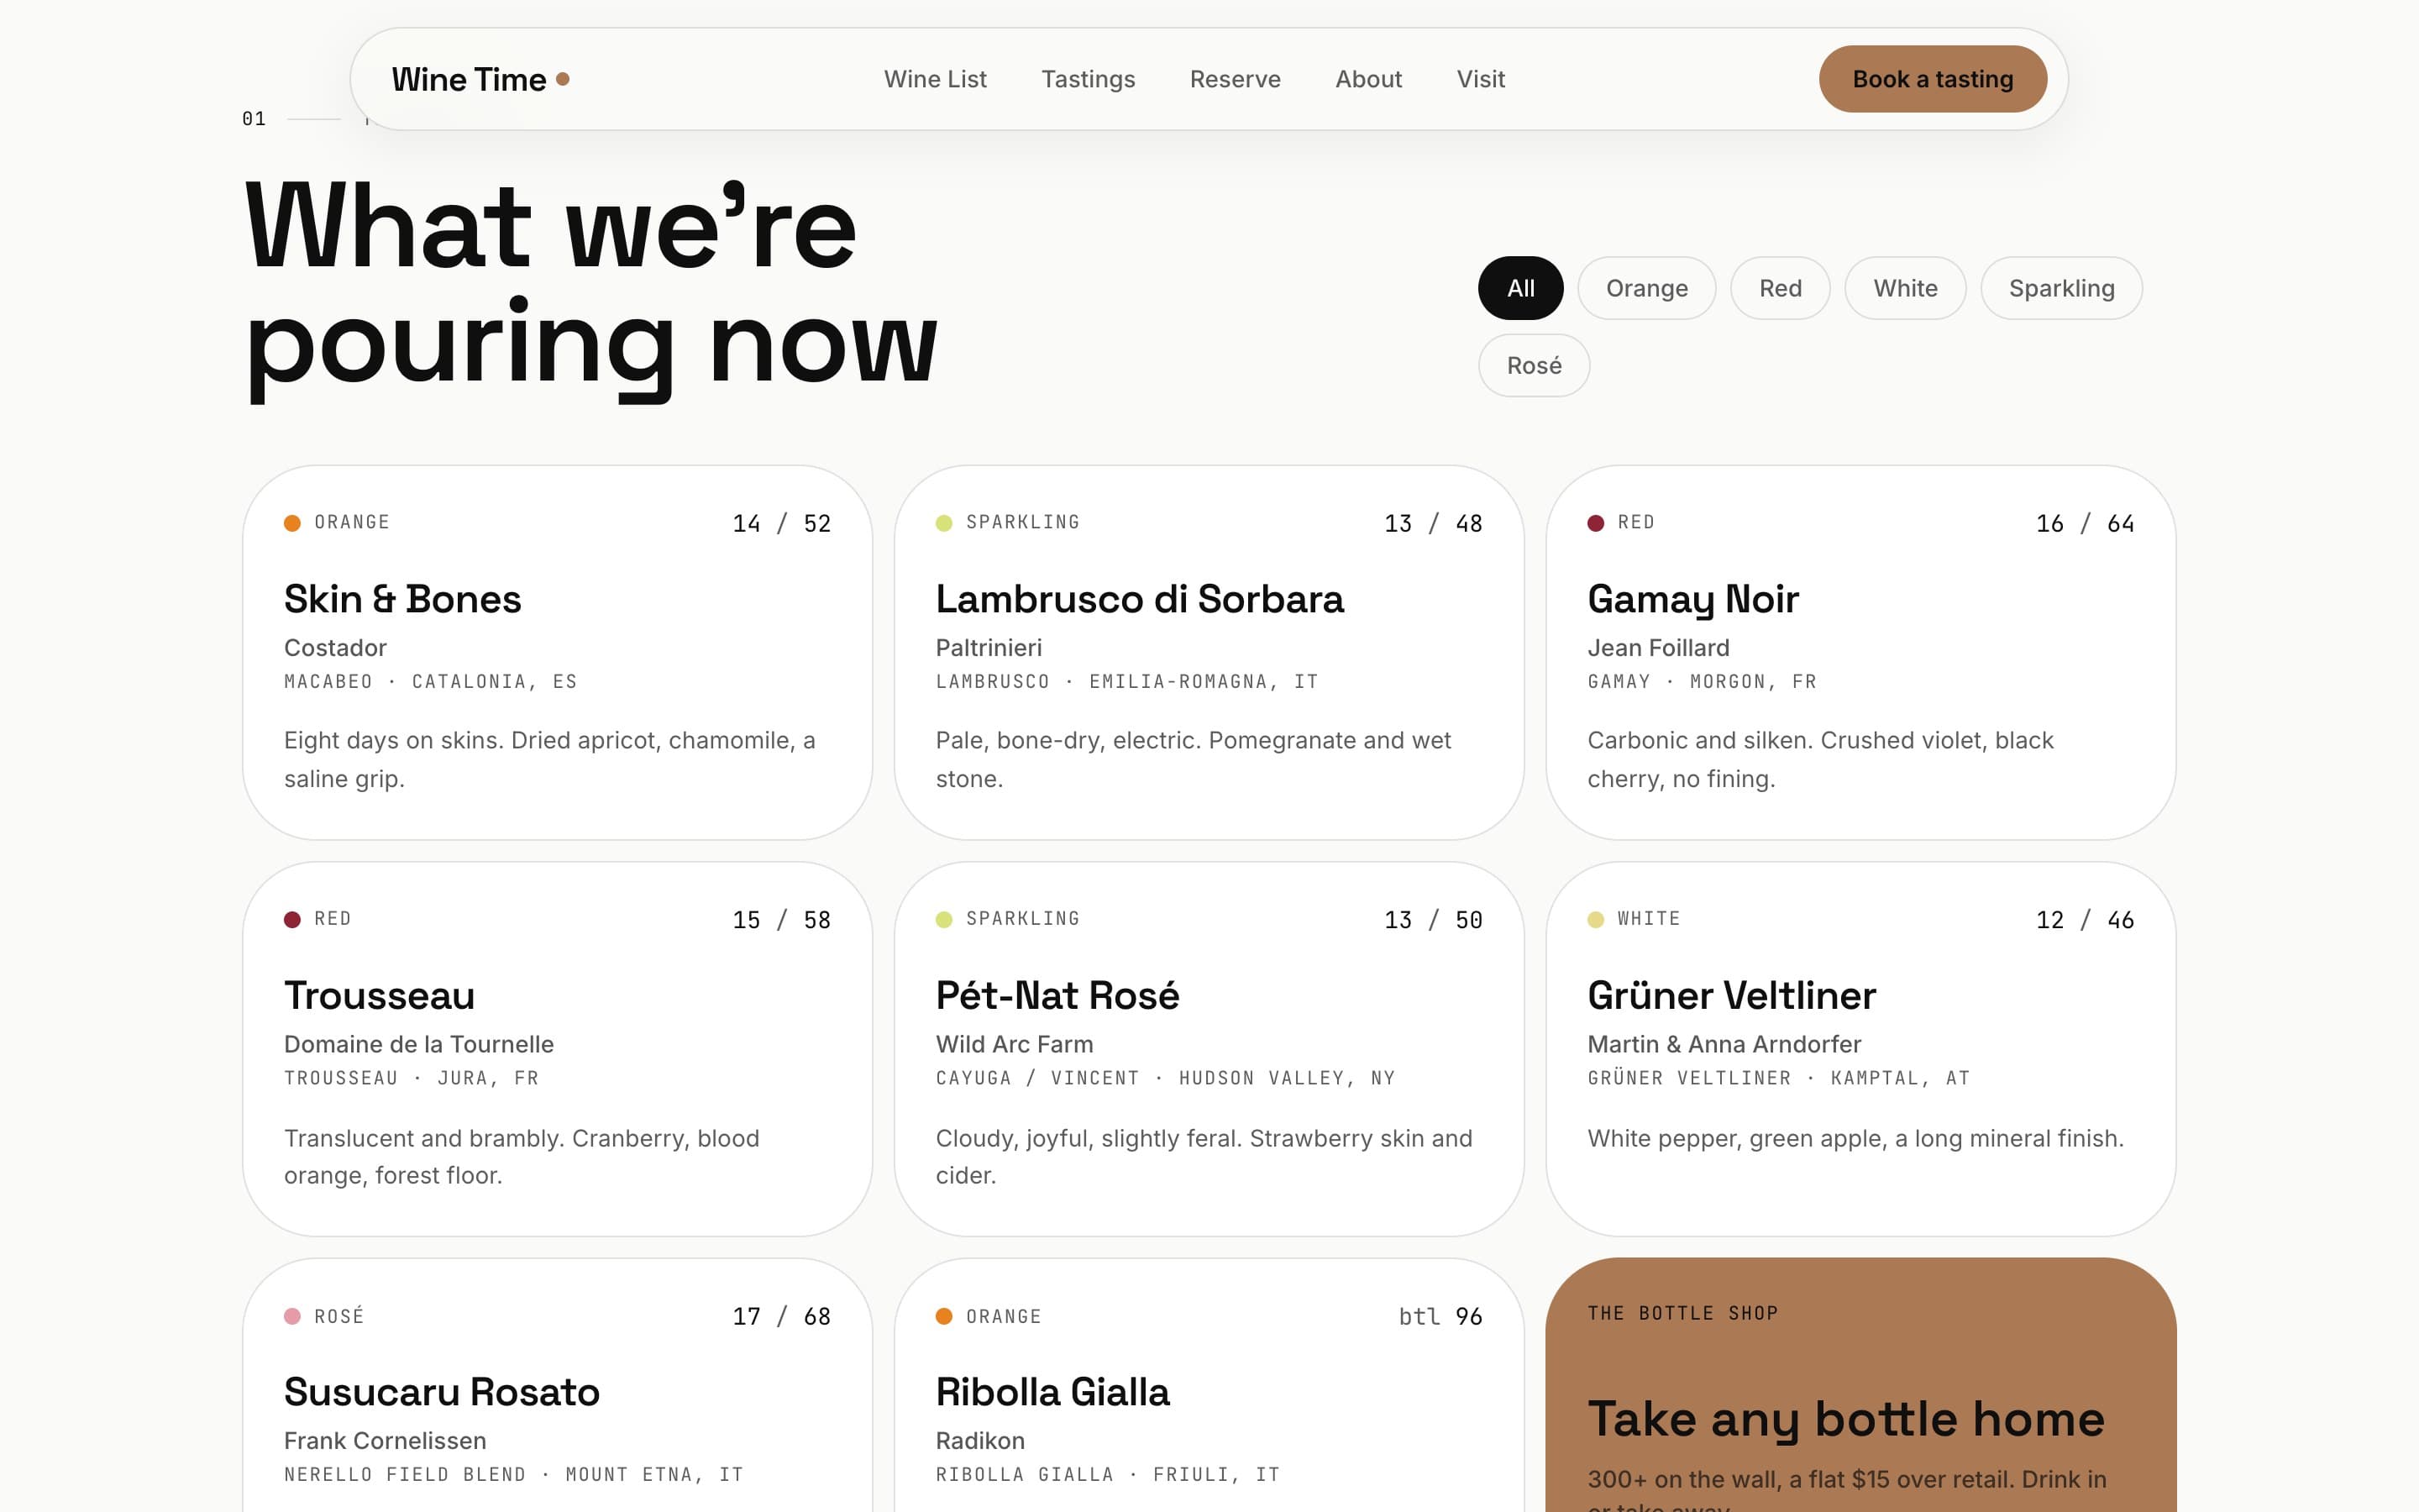Open the Skin & Bones wine card
Screen dimensions: 2419x1512
coord(557,652)
